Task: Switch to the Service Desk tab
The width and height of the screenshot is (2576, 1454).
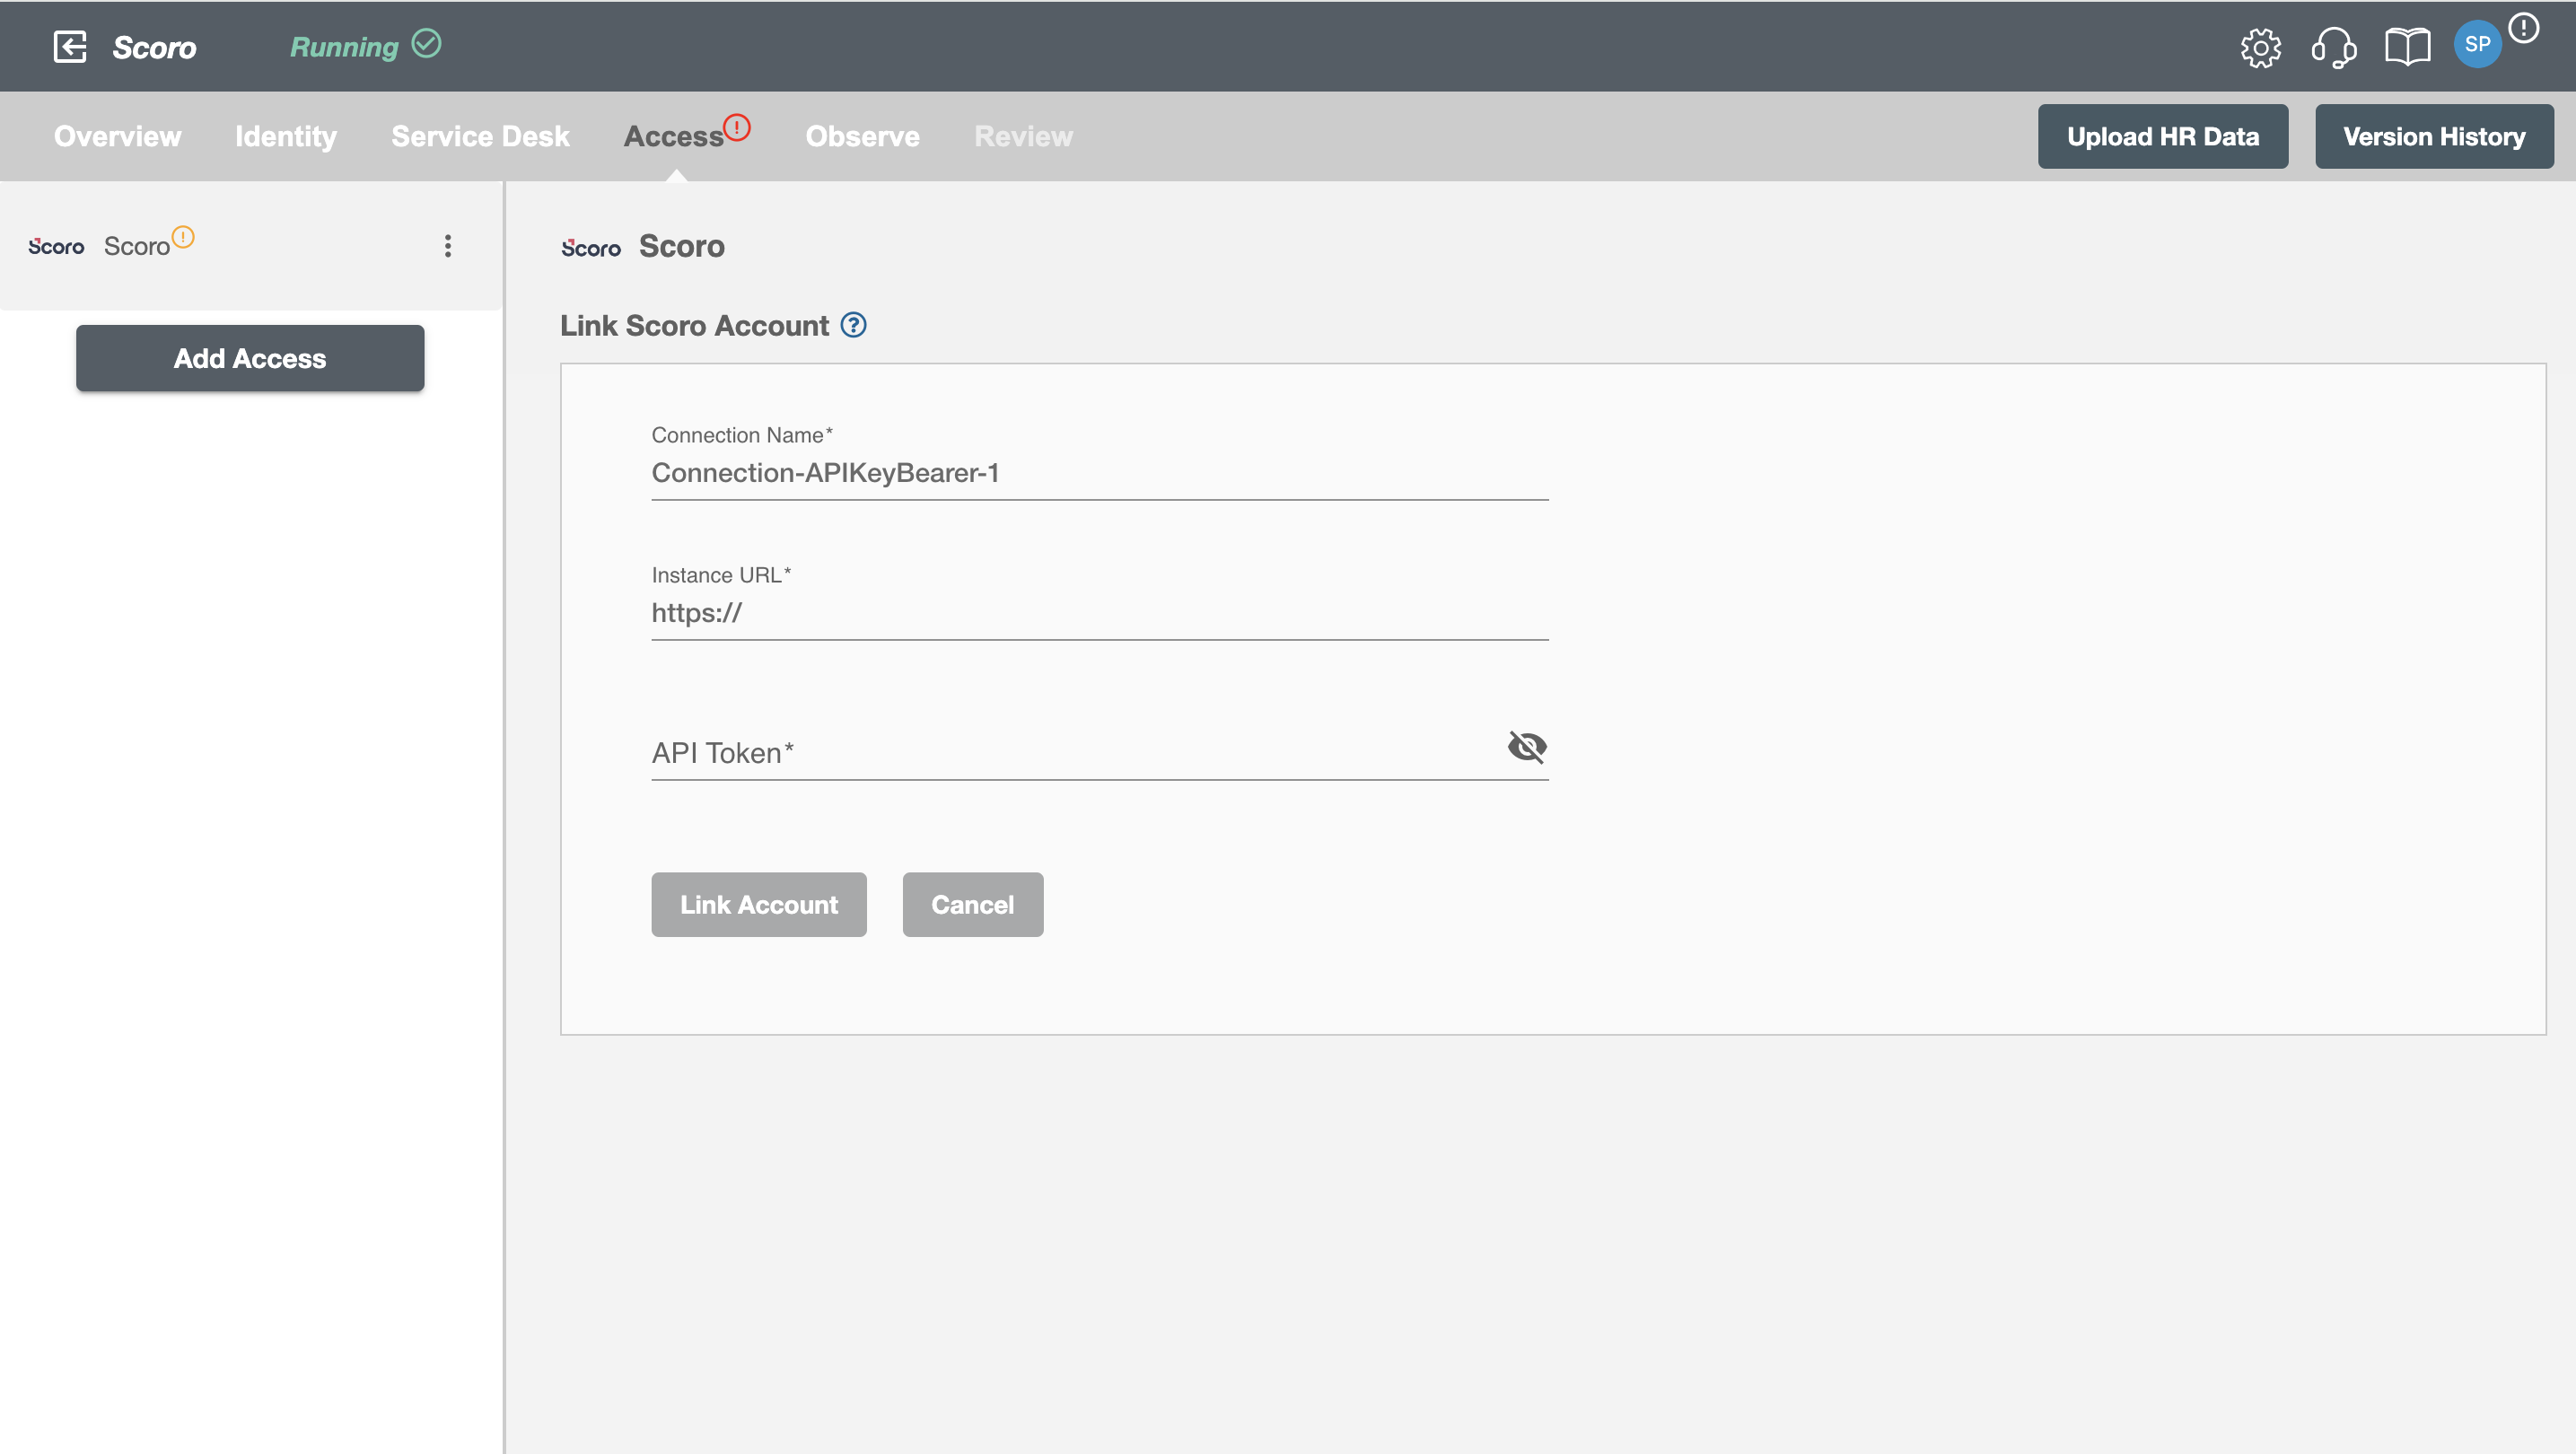Action: 480,137
